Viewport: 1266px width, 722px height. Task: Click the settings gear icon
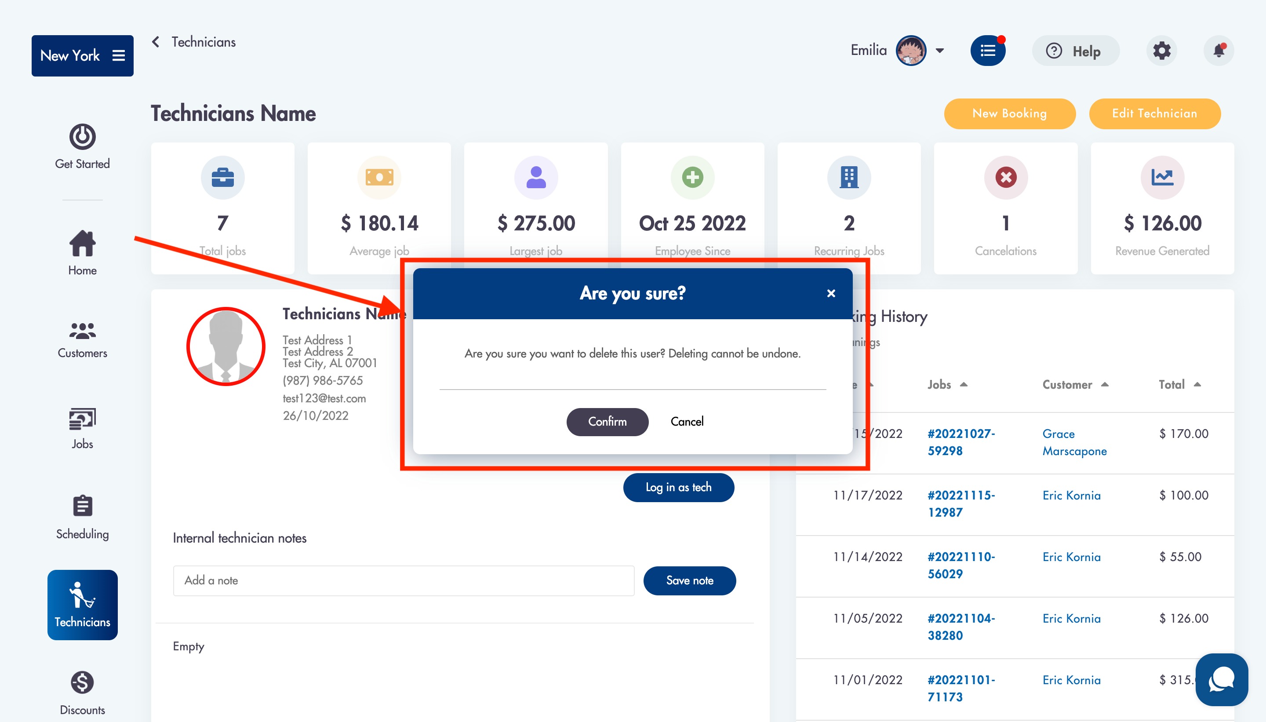coord(1161,51)
